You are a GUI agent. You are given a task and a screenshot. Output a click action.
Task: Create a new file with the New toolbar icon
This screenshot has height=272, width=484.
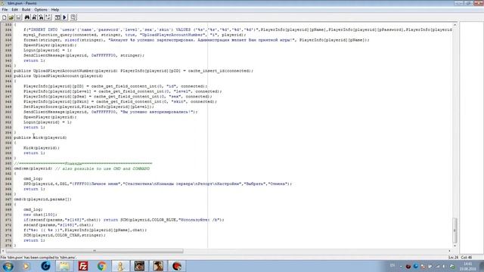click(5, 17)
